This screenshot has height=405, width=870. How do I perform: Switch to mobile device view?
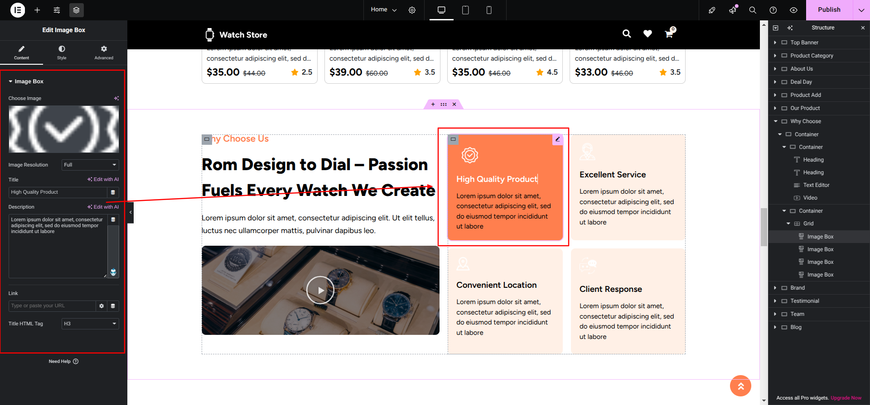coord(489,10)
